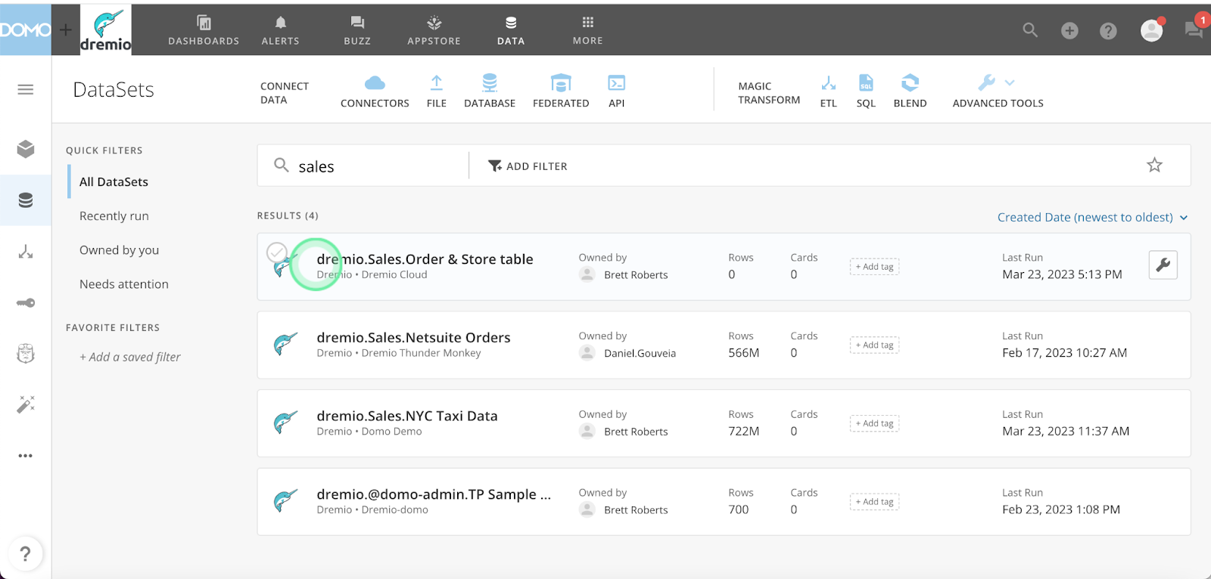Image resolution: width=1211 pixels, height=579 pixels.
Task: Click the narwhal icon for NYC Taxi Data
Action: [285, 423]
